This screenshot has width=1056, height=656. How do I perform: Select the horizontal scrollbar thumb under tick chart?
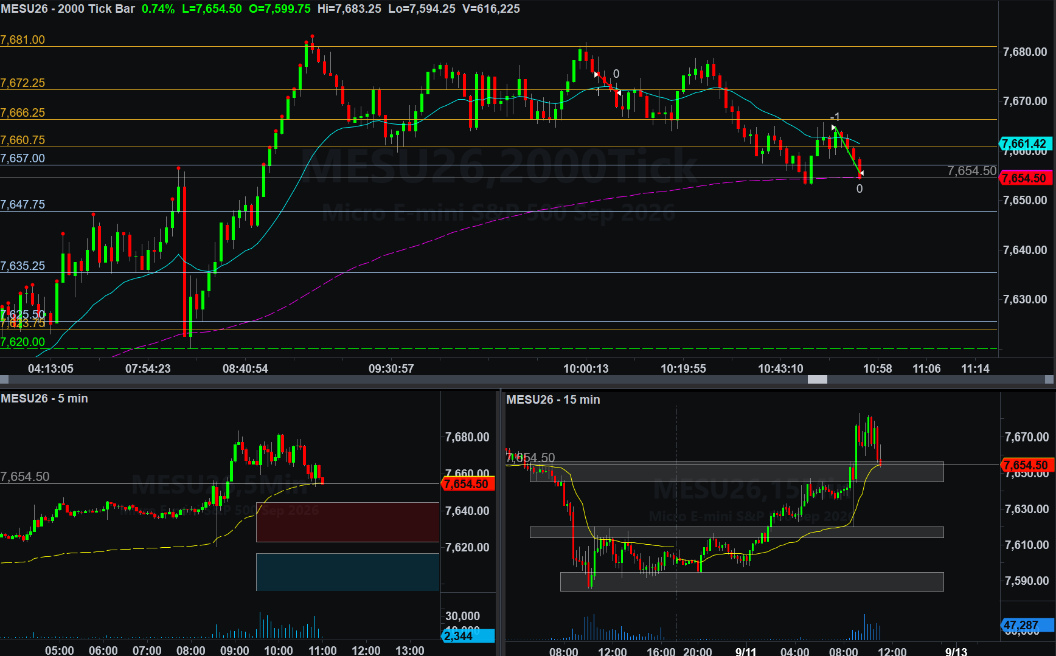pyautogui.click(x=817, y=379)
